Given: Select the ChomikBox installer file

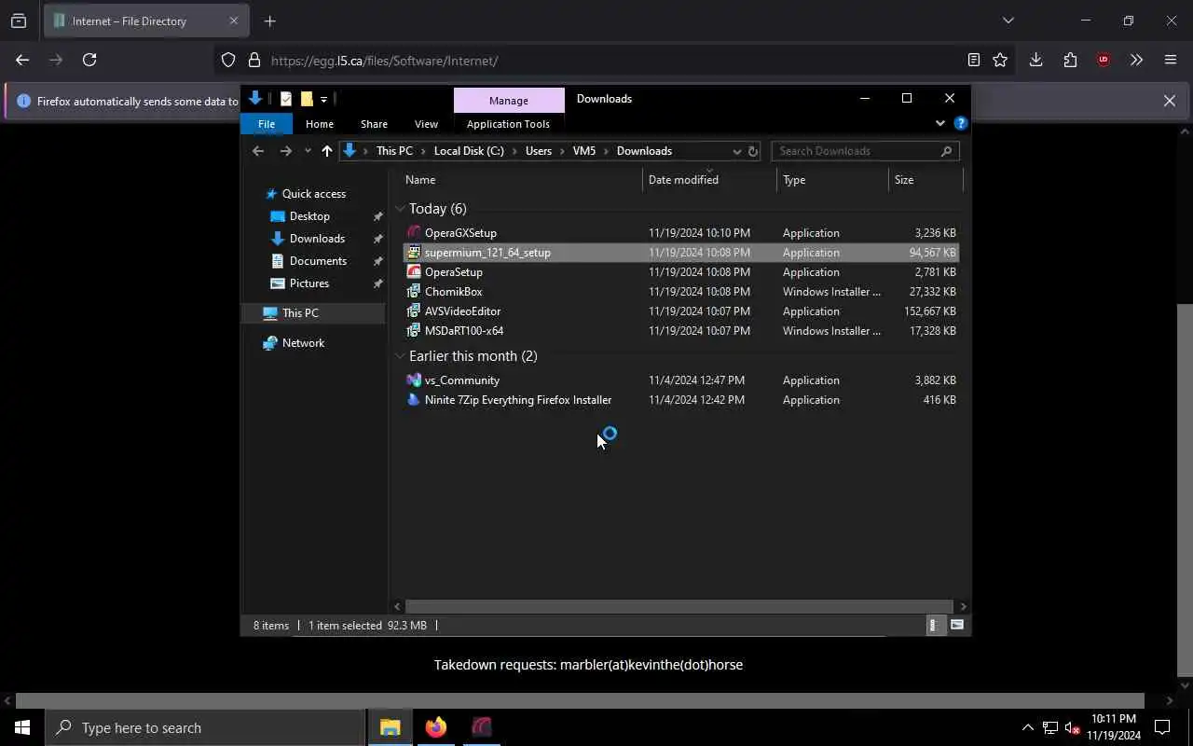Looking at the screenshot, I should [x=680, y=292].
